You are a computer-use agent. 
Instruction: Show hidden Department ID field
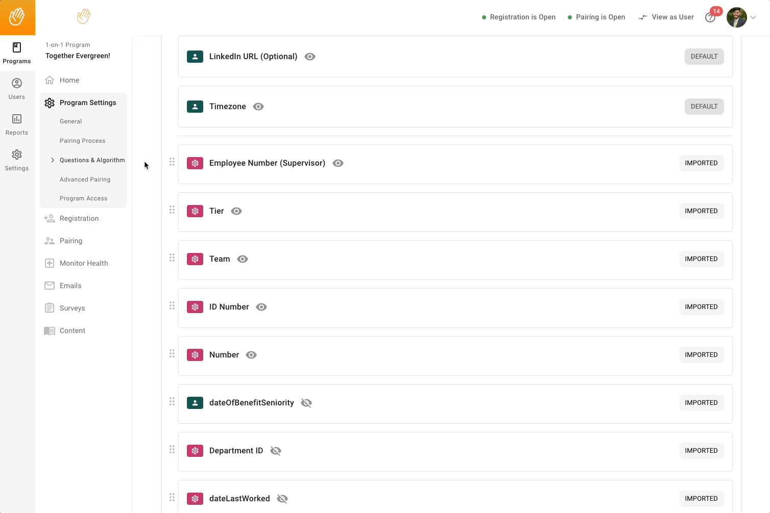click(x=276, y=451)
